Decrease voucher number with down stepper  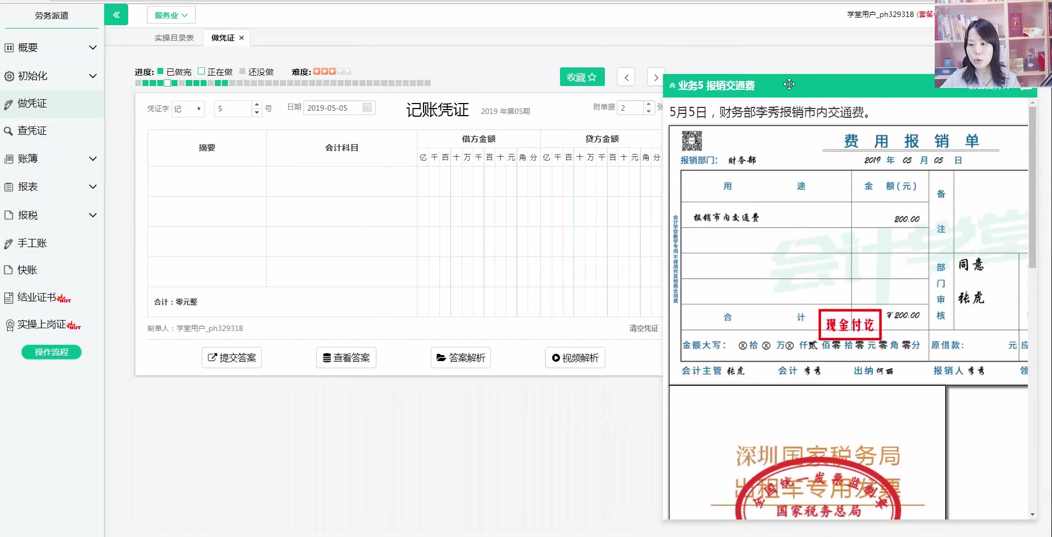256,112
